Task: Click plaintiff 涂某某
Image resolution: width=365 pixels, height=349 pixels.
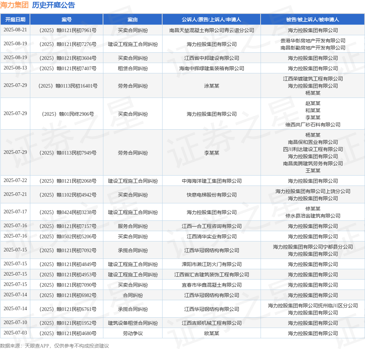Action: click(x=212, y=86)
